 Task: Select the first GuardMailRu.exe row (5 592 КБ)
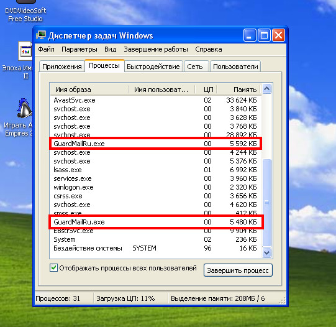pyautogui.click(x=156, y=144)
